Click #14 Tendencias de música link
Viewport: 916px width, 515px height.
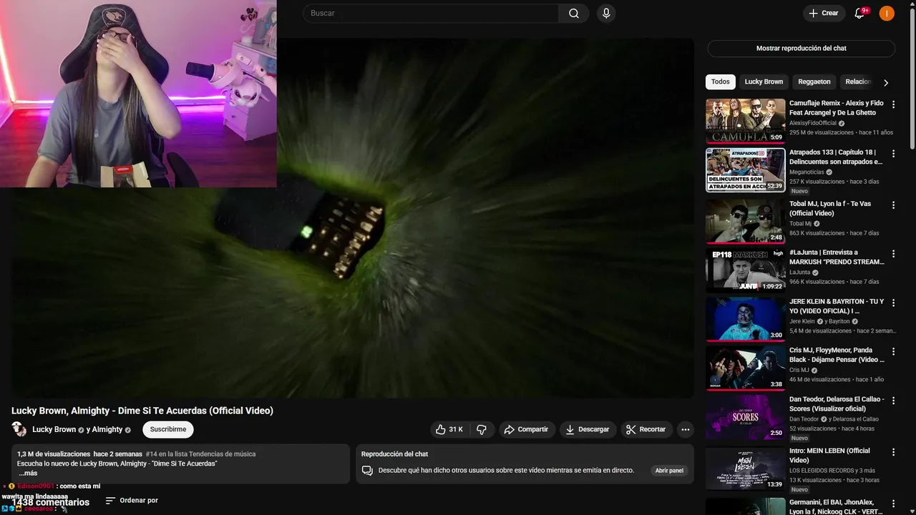click(x=200, y=454)
